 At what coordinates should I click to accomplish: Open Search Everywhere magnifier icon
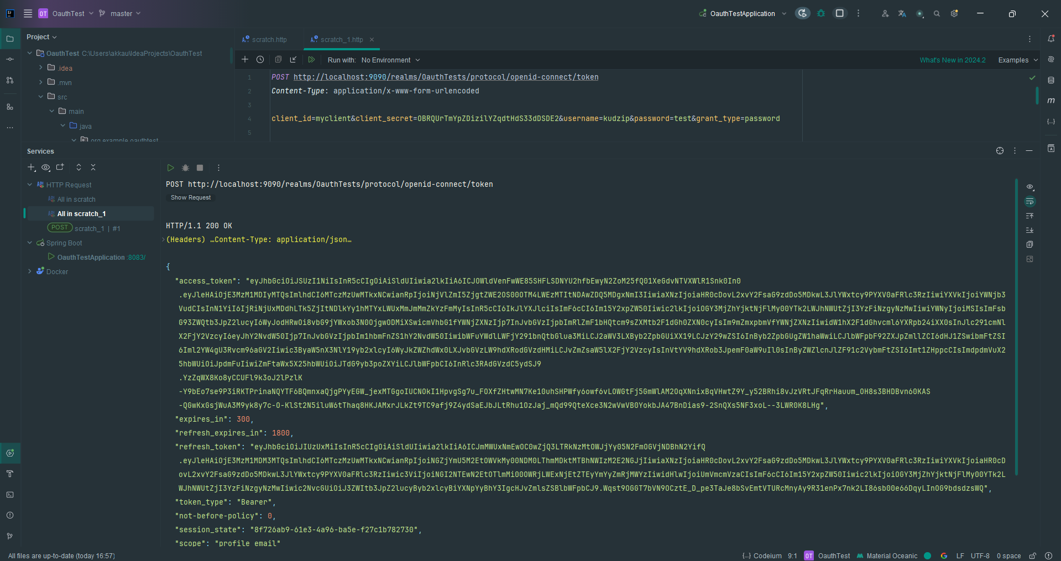(x=937, y=14)
